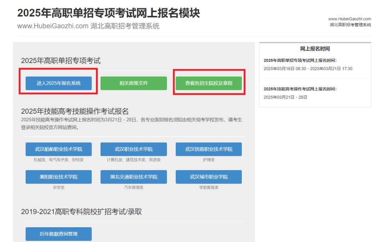Click 历年数据查询管理 button

coord(59,234)
